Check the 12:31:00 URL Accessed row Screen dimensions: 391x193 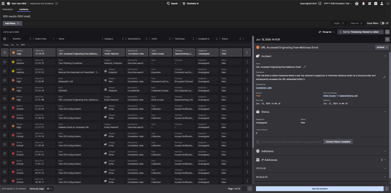(5, 99)
